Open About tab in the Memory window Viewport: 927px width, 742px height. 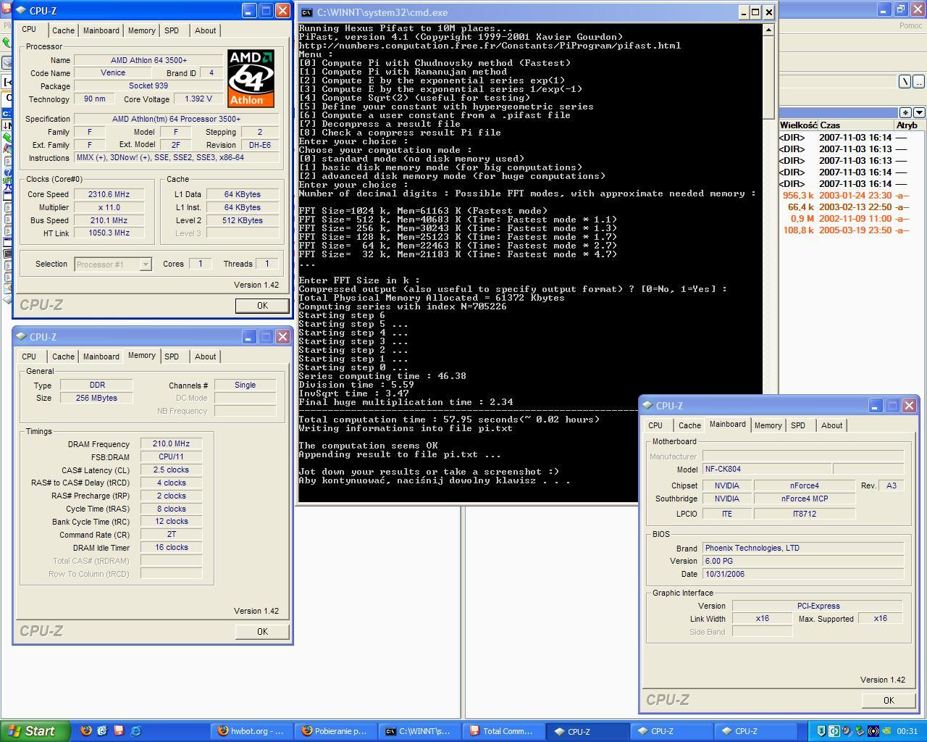[205, 357]
